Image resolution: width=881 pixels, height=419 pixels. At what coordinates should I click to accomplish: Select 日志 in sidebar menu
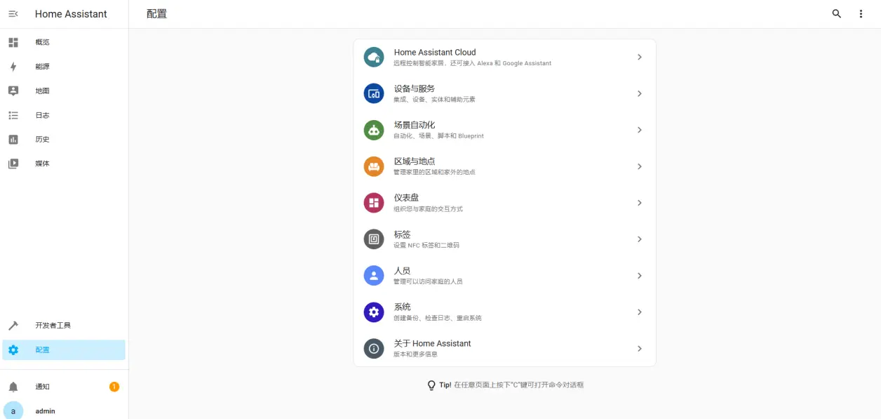tap(43, 115)
